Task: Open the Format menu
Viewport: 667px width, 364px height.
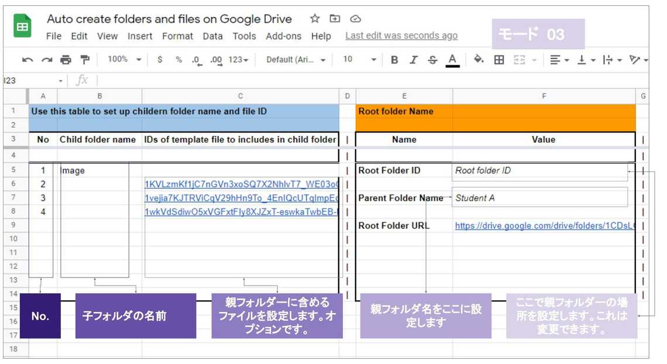Action: point(177,36)
